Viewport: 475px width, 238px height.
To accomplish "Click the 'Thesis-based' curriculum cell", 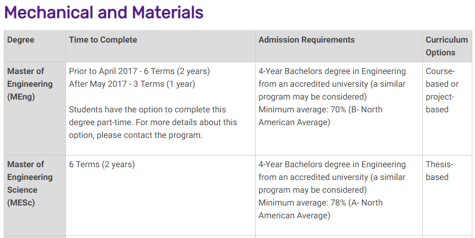I will click(x=439, y=171).
